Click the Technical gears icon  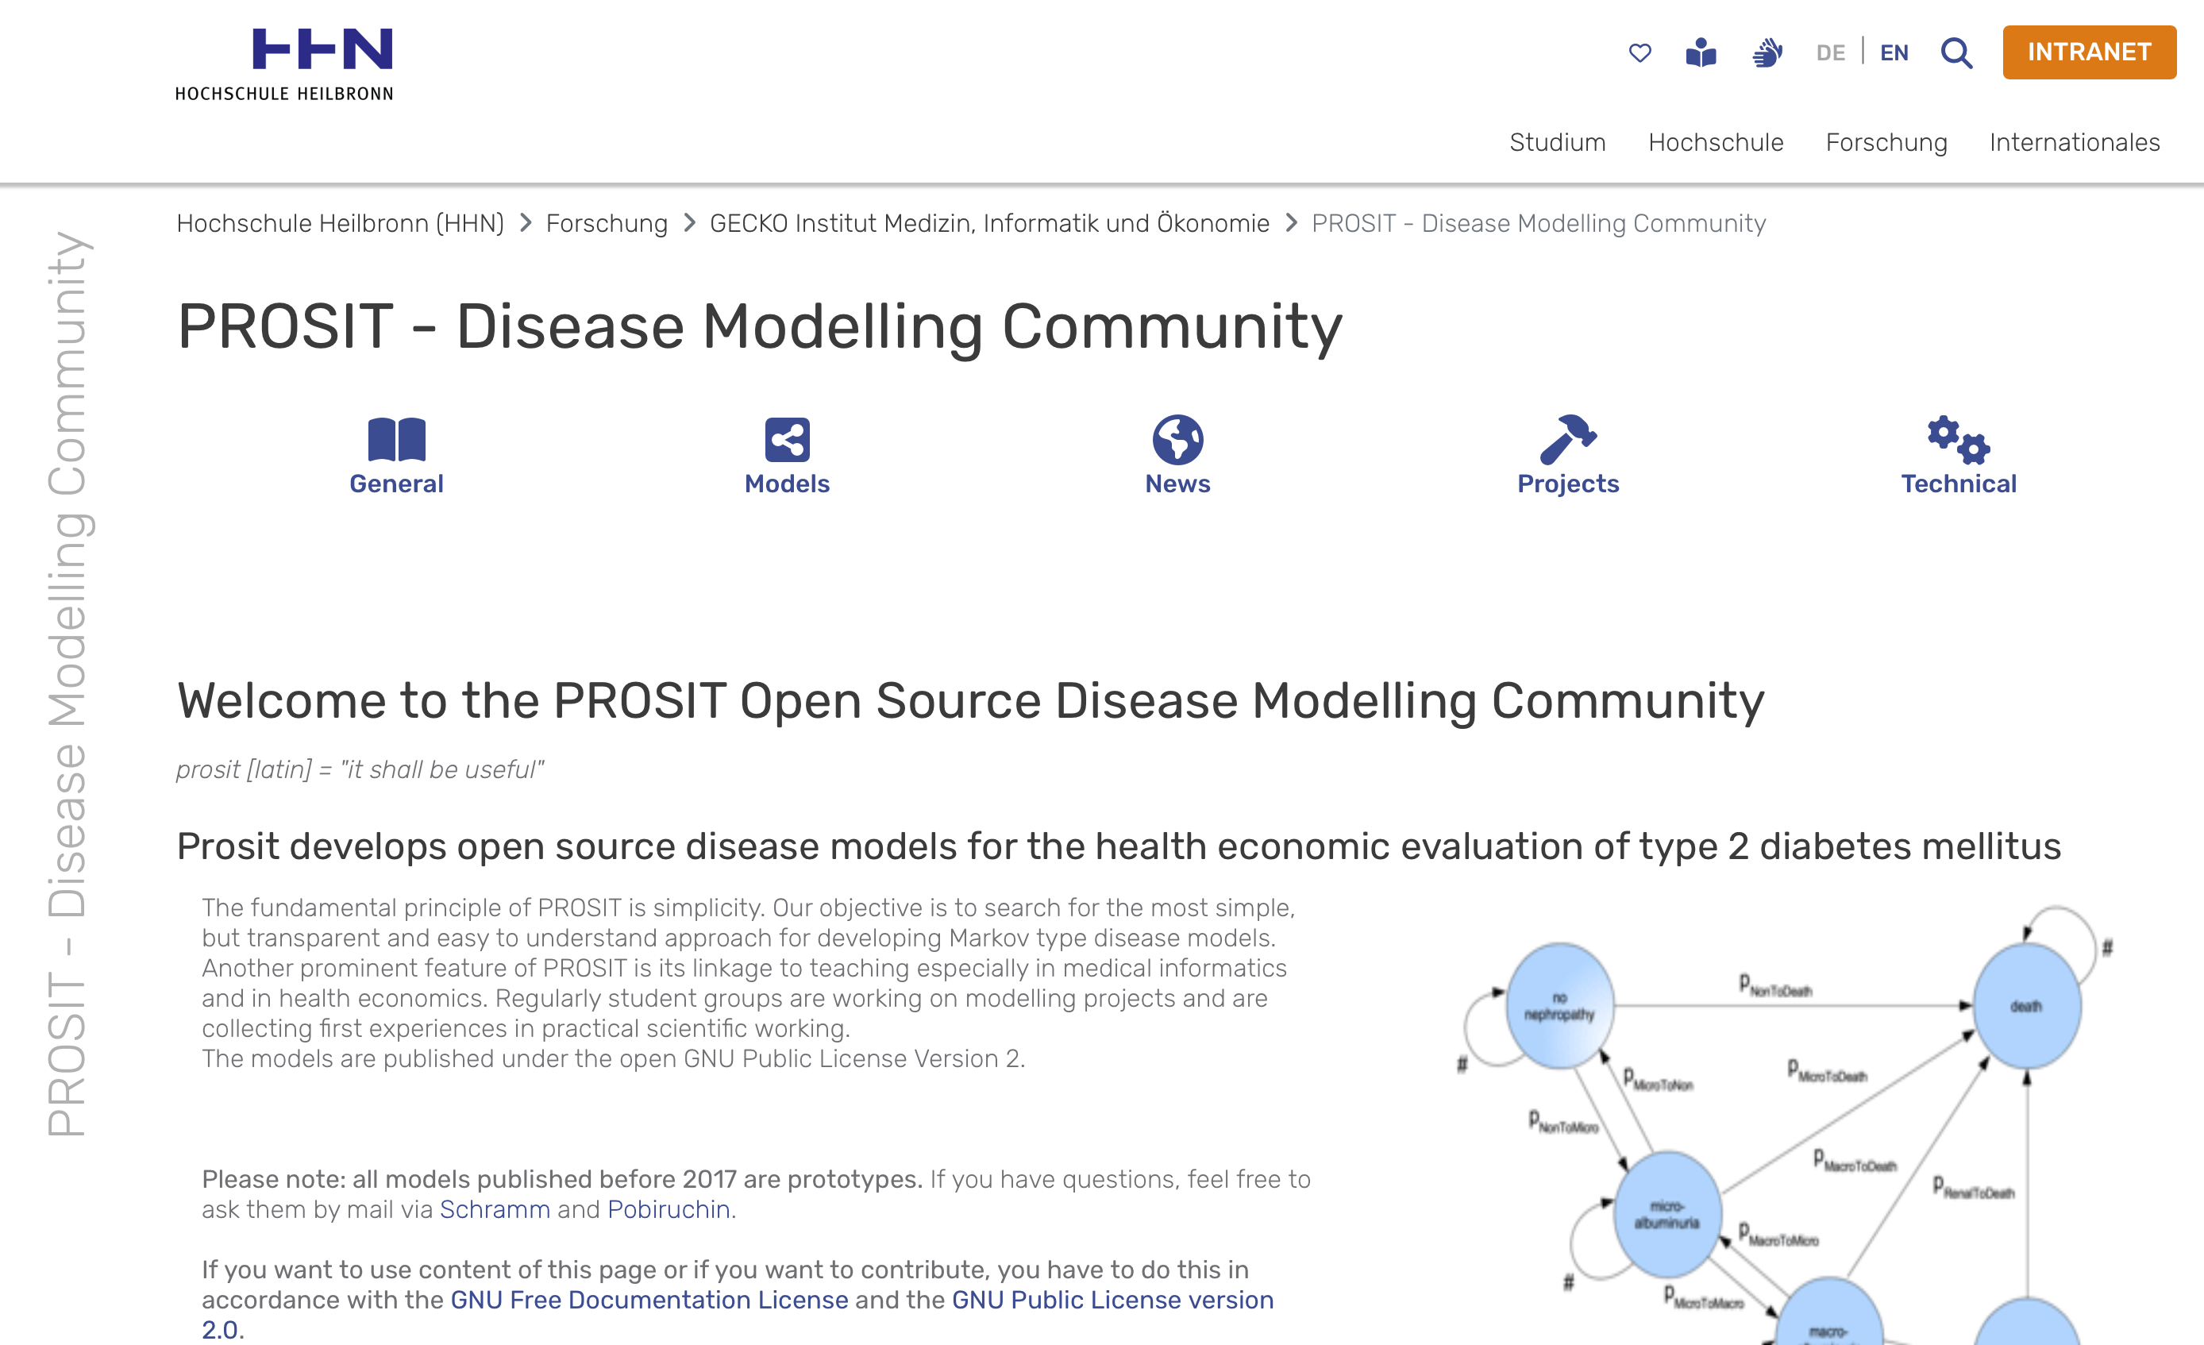(x=1958, y=439)
